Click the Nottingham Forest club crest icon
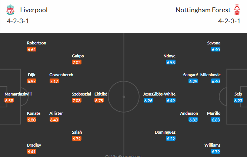Viewport: 247px width, 157px height. pos(236,10)
